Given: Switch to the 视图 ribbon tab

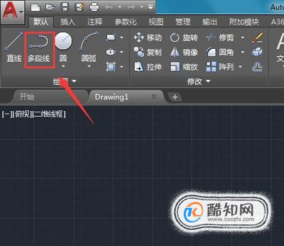Looking at the screenshot, I should [156, 21].
